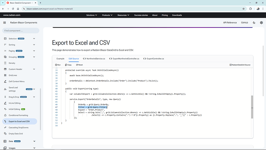Open the hamburger sidebar menu icon
This screenshot has height=150, width=266.
pyautogui.click(x=5, y=23)
